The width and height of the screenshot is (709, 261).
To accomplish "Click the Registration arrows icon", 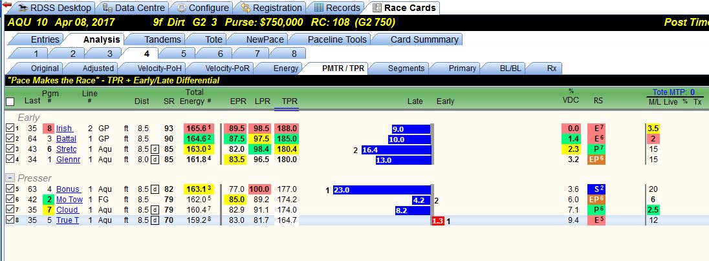I will [x=246, y=8].
